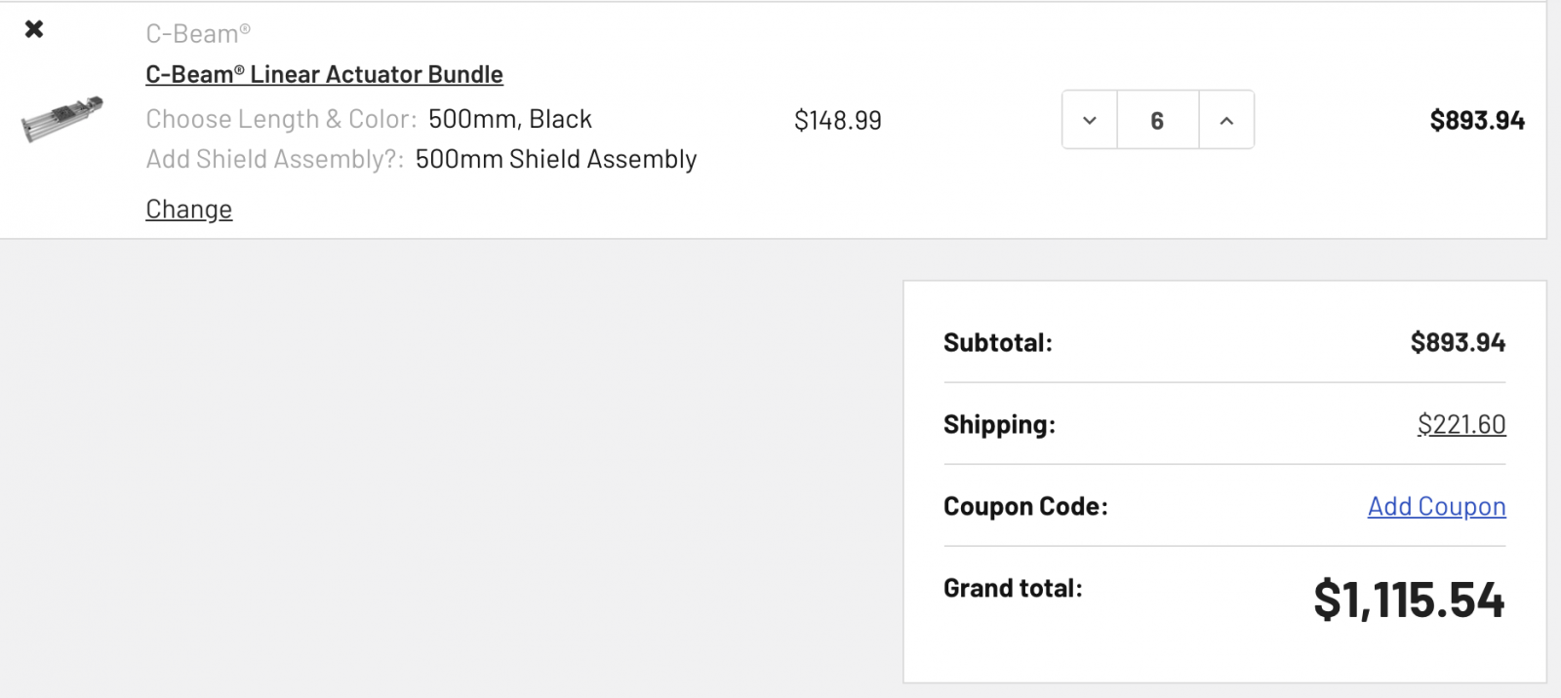Click the $148.99 unit price
The image size is (1561, 698).
tap(838, 120)
